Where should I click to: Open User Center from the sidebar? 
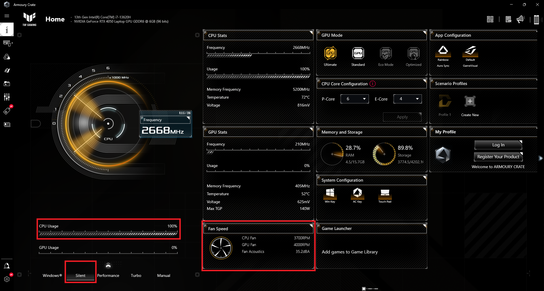point(7,266)
